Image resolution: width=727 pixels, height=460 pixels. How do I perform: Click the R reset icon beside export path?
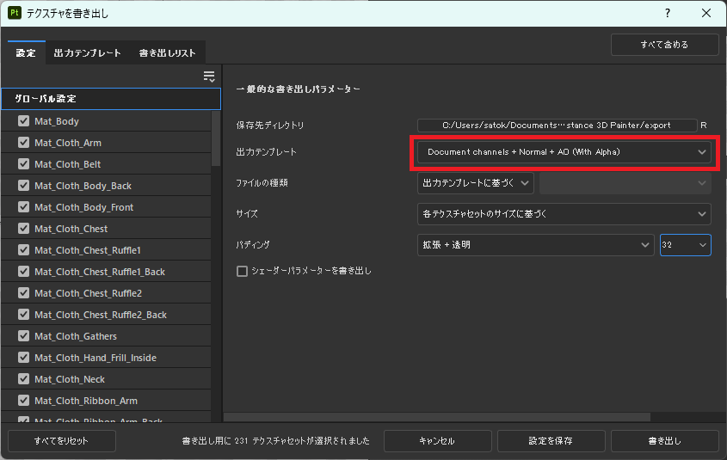coord(704,126)
